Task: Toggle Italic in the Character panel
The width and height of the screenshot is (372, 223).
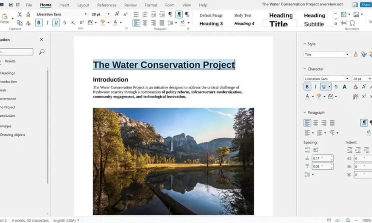Action: (315, 87)
